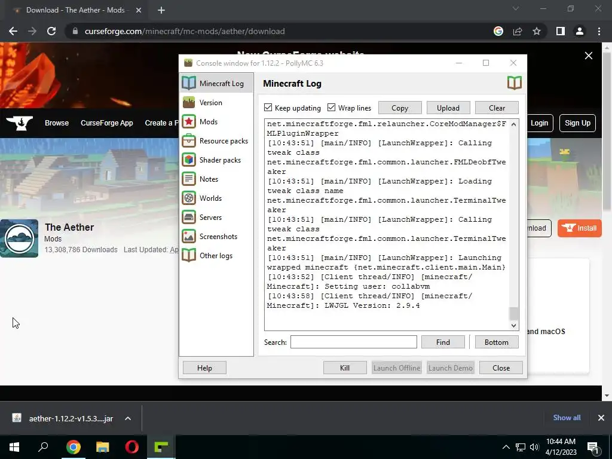Image resolution: width=612 pixels, height=459 pixels.
Task: Open the Chrome three-dot menu
Action: [599, 31]
